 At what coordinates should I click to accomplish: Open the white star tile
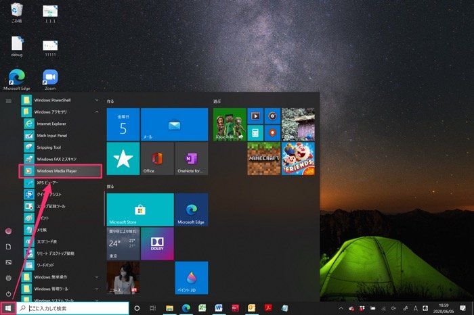[123, 159]
